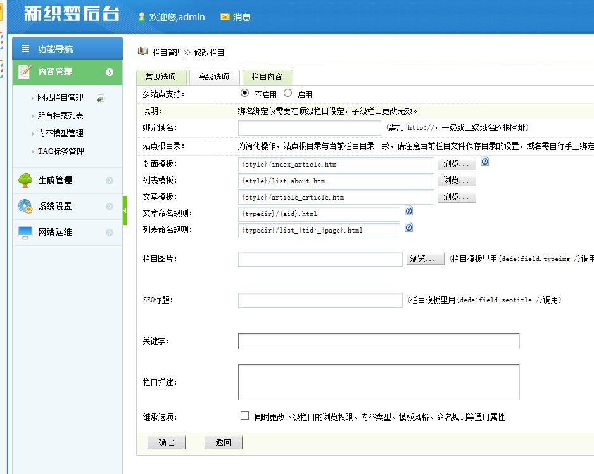Viewport: 594px width, 474px height.
Task: Focus the 绑定域名 input field
Action: tap(310, 128)
